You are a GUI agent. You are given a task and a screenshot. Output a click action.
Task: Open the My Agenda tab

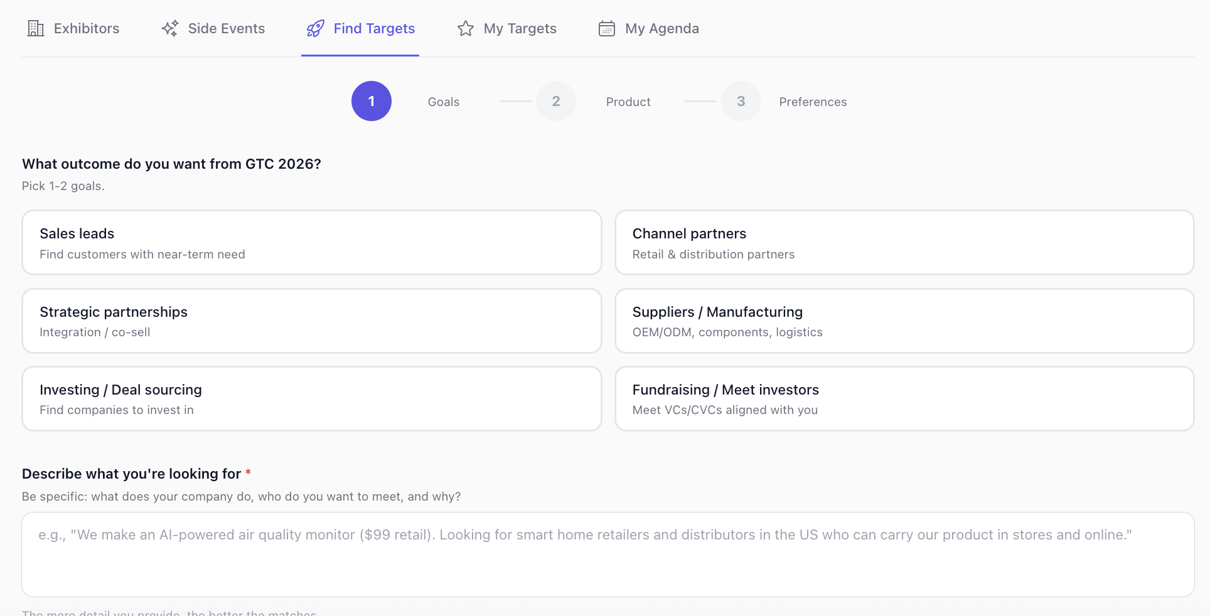[x=661, y=28]
